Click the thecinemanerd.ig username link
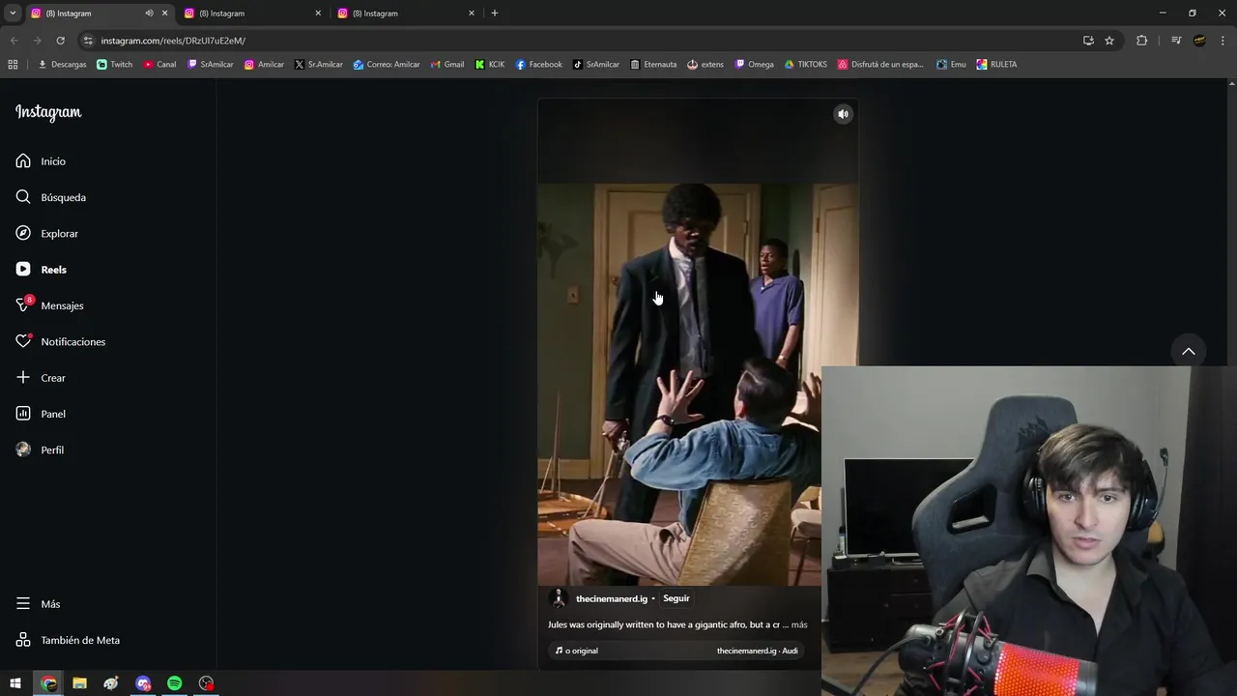Screen dimensions: 1237x696 pos(612,598)
